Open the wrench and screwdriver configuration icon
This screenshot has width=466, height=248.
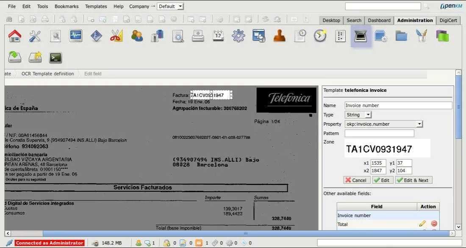tap(35, 36)
